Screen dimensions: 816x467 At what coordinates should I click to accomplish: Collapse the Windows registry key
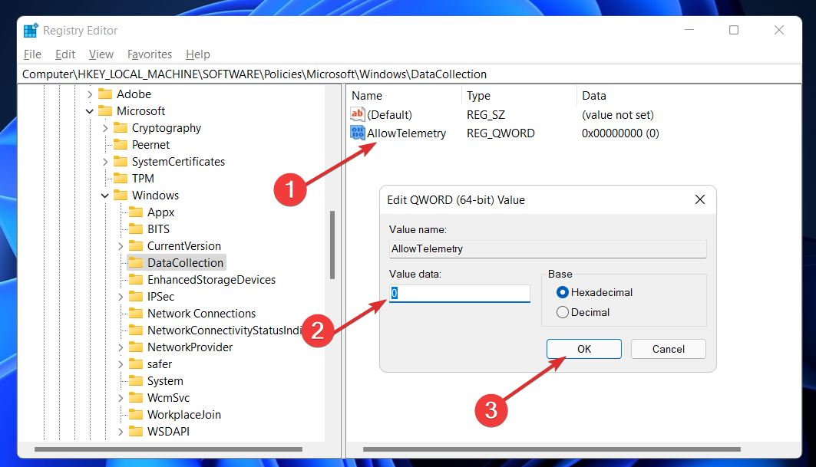pos(105,196)
